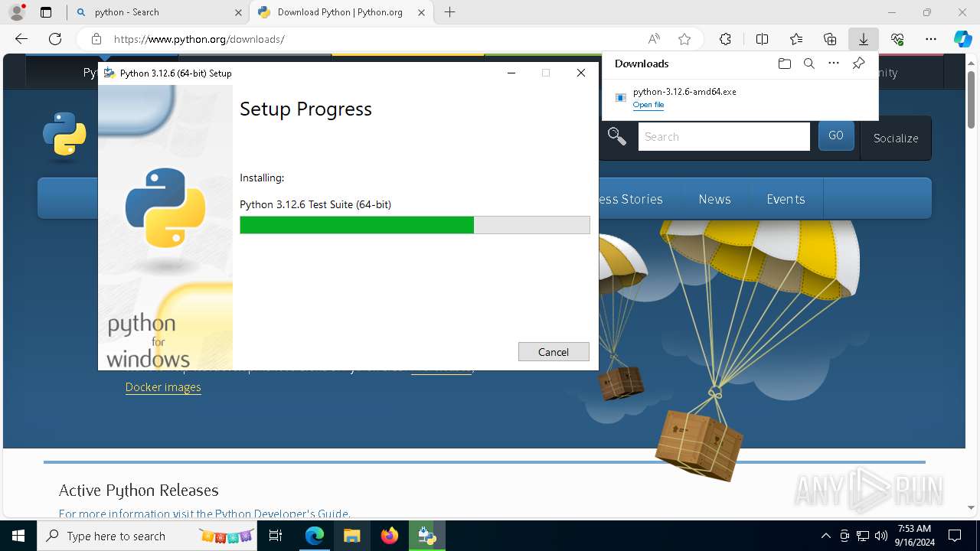Click the Downloads toolbar icon
The image size is (980, 551).
tap(863, 39)
